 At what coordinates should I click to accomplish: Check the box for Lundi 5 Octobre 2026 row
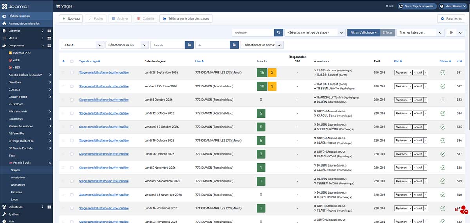click(x=72, y=100)
